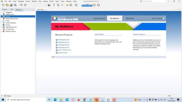Click the New Project toolbar icon
Viewport: 182px width, 102px height.
click(7, 5)
